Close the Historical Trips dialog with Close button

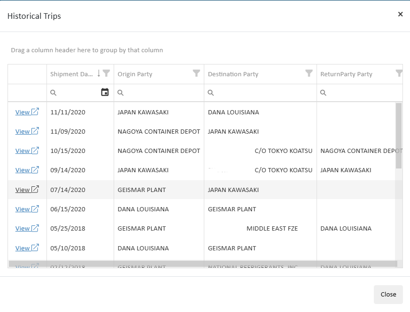(388, 294)
